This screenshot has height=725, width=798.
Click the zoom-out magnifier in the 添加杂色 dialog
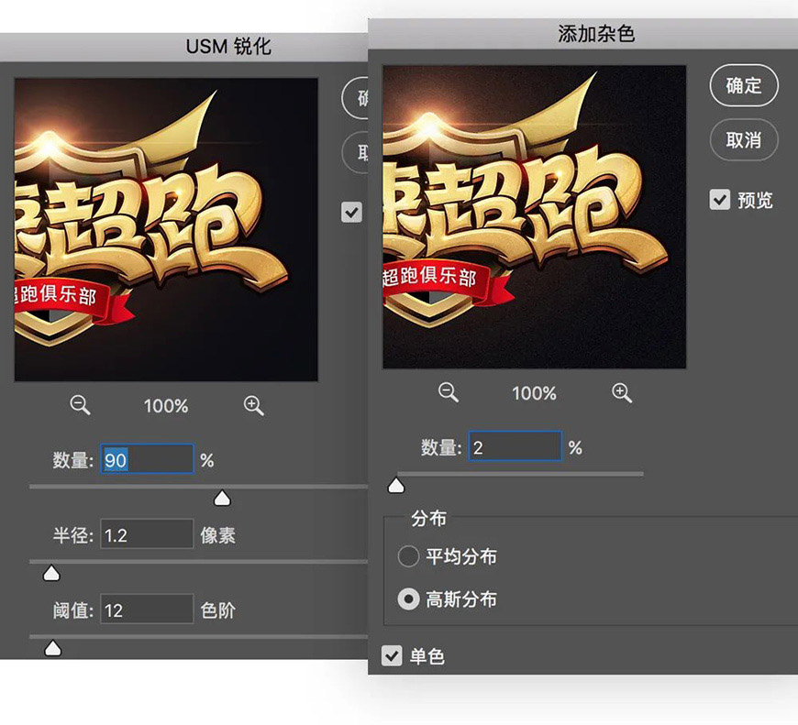click(x=449, y=392)
